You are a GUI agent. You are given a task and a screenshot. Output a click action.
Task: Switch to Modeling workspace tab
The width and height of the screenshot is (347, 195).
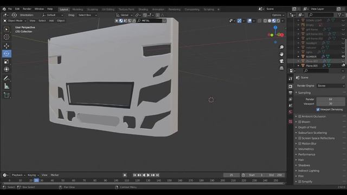click(x=78, y=10)
